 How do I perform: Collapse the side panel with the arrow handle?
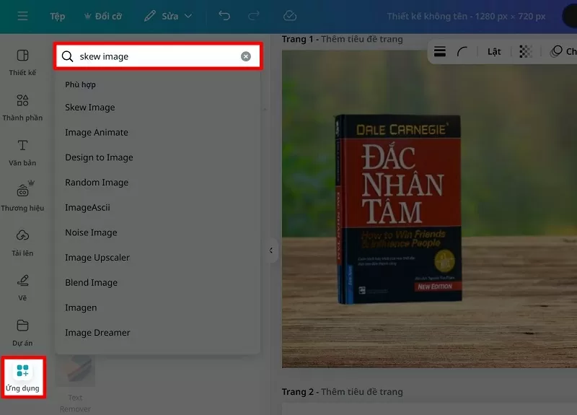coord(271,250)
